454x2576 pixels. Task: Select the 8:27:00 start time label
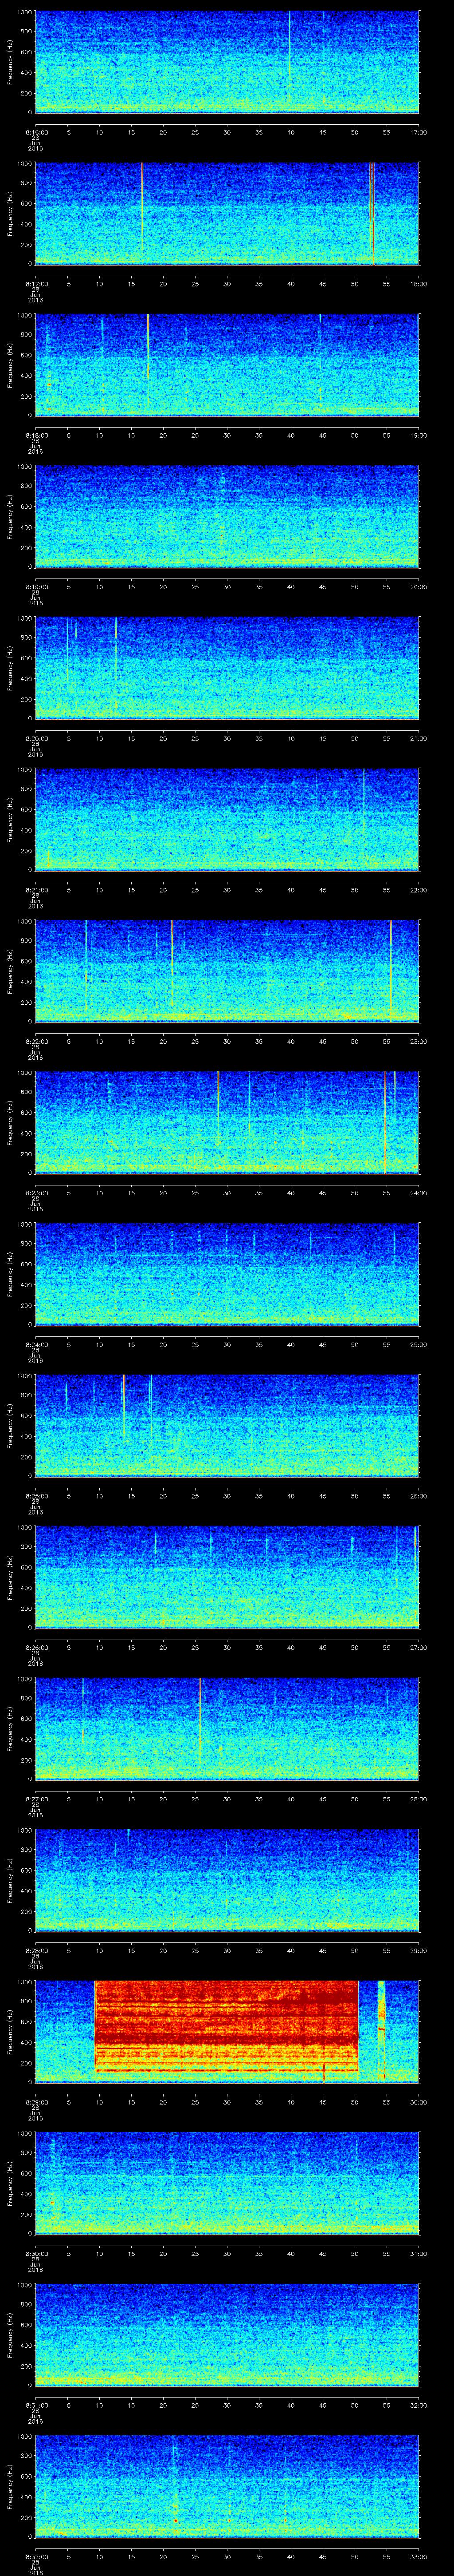tap(36, 1799)
